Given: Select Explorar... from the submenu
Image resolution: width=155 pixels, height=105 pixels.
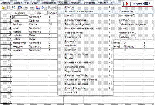Looking at the screenshot, I should pos(133,20).
